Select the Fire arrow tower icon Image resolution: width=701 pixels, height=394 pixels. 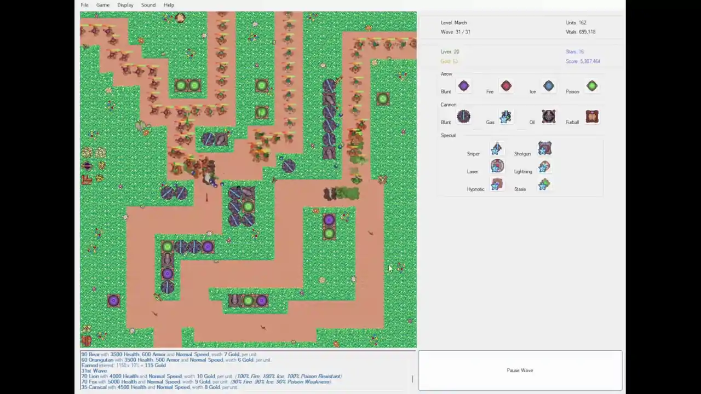[x=506, y=86]
